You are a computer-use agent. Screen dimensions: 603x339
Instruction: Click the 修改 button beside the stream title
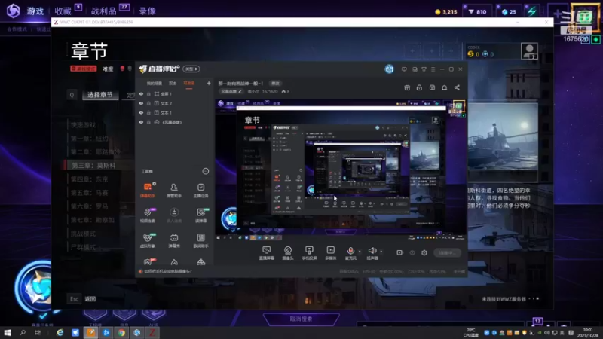[275, 84]
